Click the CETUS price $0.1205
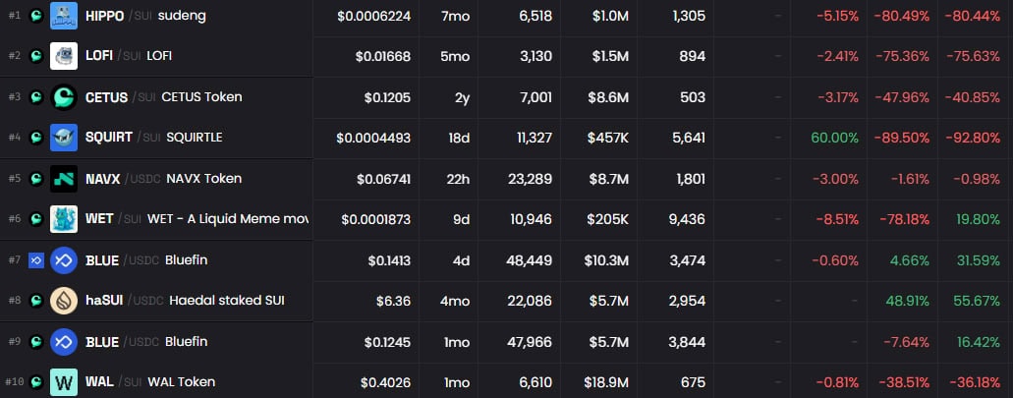Image resolution: width=1013 pixels, height=398 pixels. 387,97
